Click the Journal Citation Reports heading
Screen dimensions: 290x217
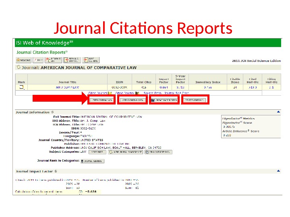point(42,52)
